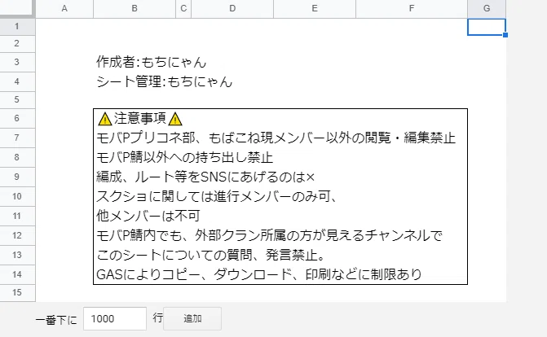This screenshot has width=547, height=337.
Task: Click the select-all corner box
Action: click(x=17, y=8)
